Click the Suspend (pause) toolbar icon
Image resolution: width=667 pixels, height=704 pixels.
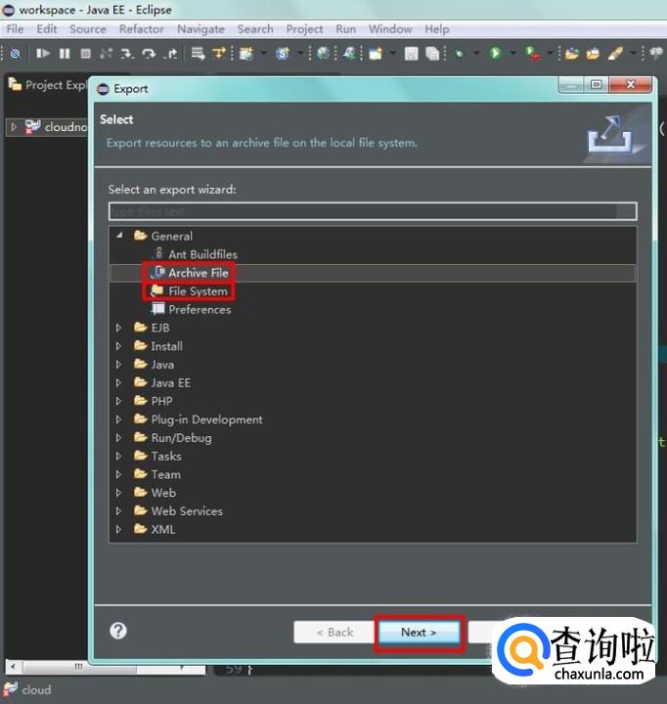65,54
